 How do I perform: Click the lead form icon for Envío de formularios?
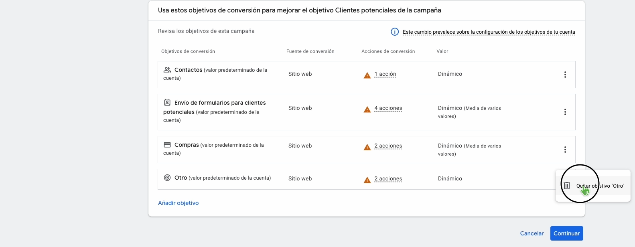[167, 103]
